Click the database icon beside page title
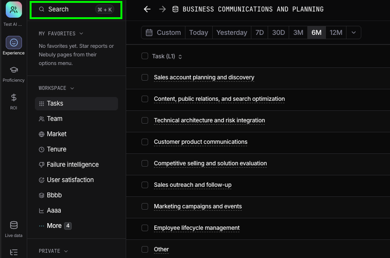The height and width of the screenshot is (258, 390). (175, 10)
